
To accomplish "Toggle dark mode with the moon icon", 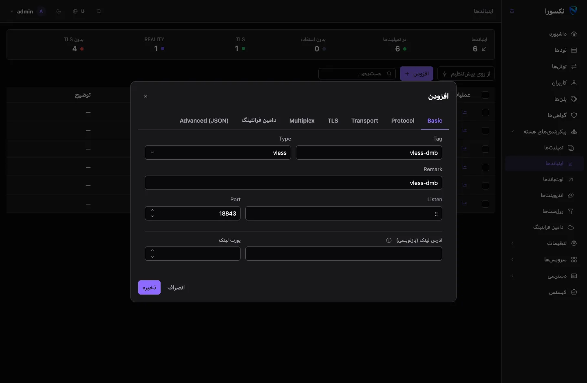I will click(59, 11).
